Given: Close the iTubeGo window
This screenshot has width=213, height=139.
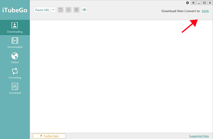Looking at the screenshot, I should pos(210,3).
